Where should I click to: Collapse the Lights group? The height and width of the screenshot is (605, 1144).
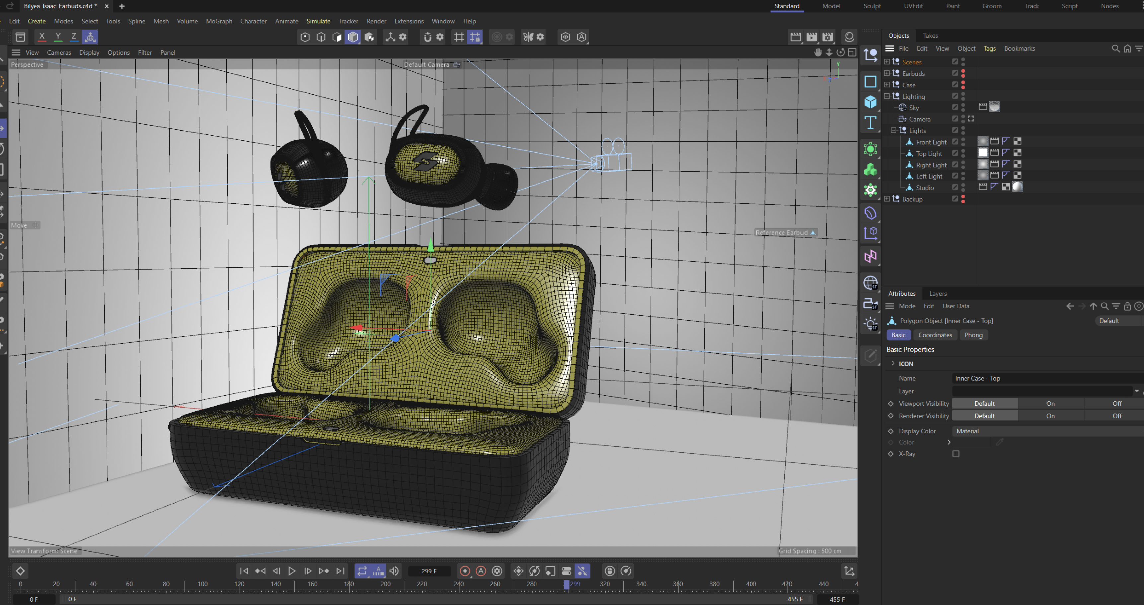click(894, 130)
